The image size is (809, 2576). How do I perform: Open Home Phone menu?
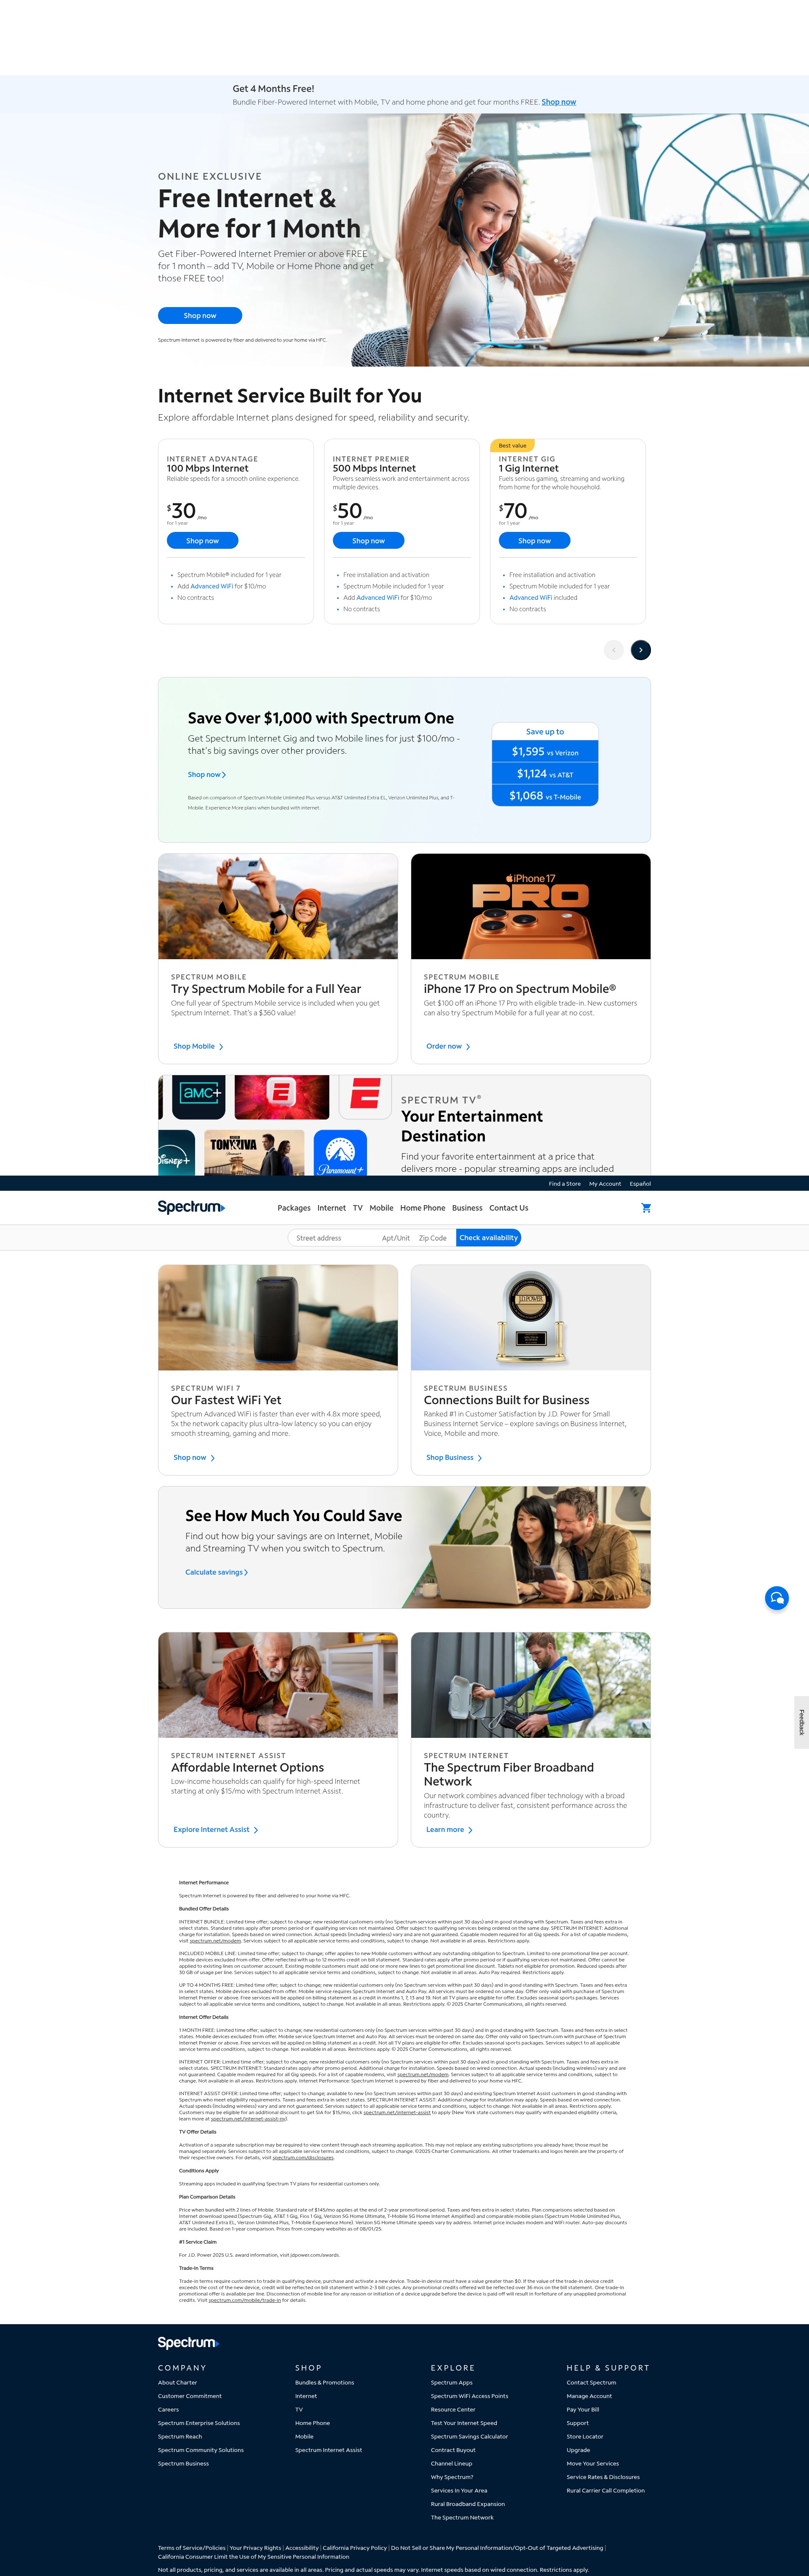(x=423, y=1208)
